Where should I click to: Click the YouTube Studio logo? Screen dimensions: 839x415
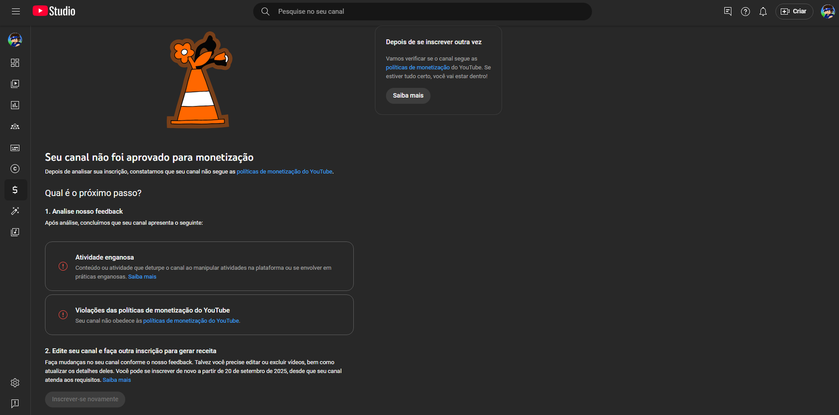click(54, 11)
